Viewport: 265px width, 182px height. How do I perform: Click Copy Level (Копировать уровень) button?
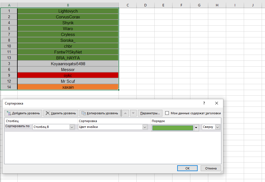[100, 113]
